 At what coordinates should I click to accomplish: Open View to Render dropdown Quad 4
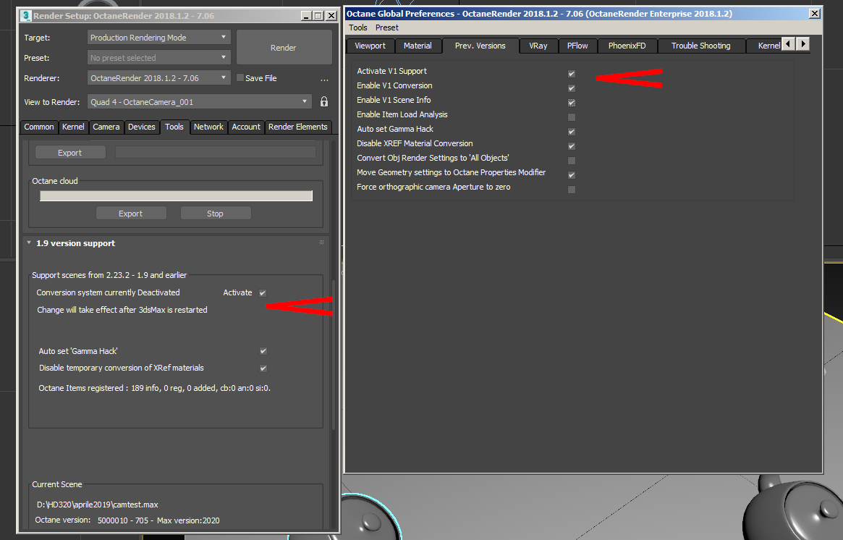pos(200,101)
